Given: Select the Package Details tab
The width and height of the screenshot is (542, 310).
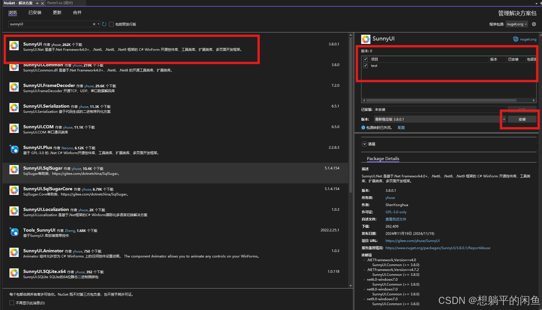Looking at the screenshot, I should coord(383,159).
